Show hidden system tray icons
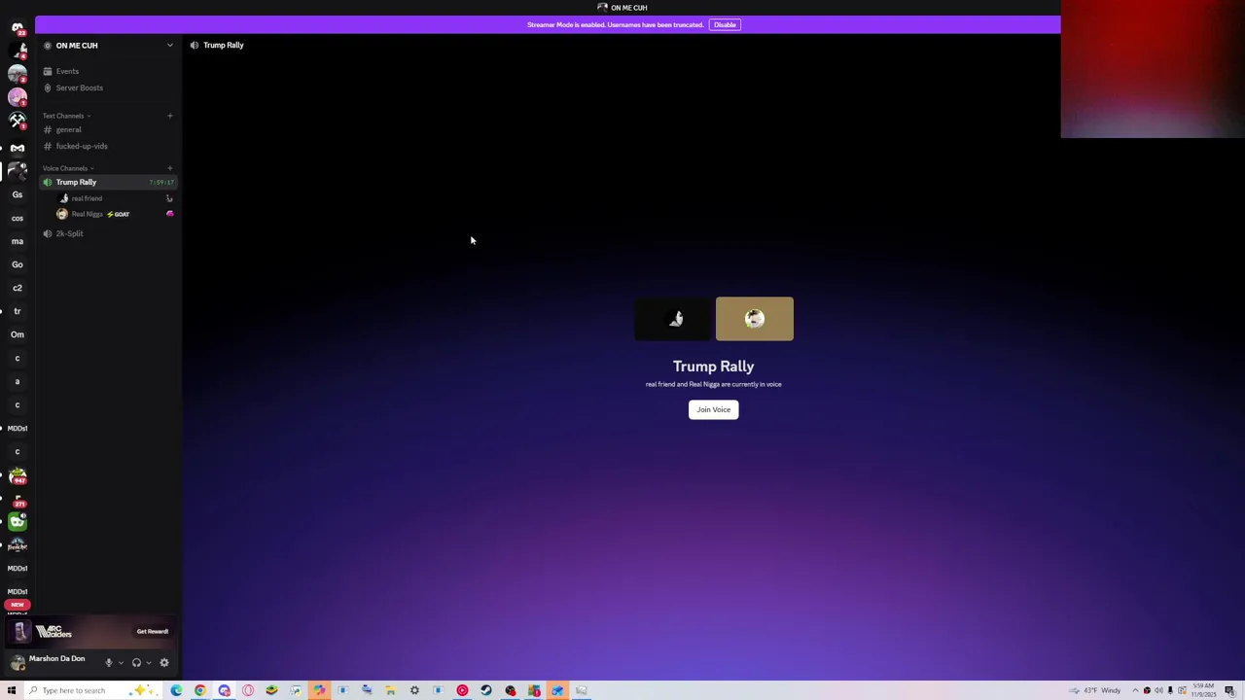Viewport: 1245px width, 700px height. 1134,690
